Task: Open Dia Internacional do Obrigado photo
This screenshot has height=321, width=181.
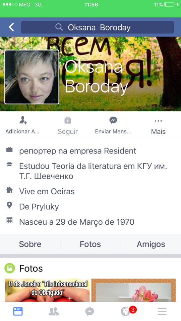Action: [x=47, y=290]
